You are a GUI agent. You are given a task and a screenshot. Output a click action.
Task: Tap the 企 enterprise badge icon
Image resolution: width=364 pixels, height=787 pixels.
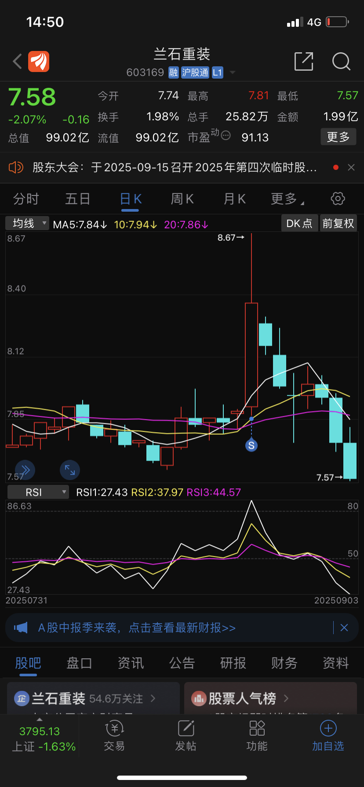[22, 698]
